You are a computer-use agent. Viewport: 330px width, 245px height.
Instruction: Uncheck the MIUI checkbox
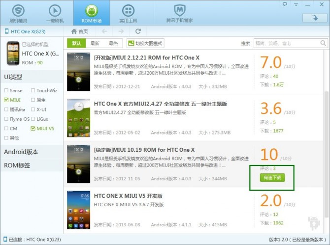tap(6, 100)
